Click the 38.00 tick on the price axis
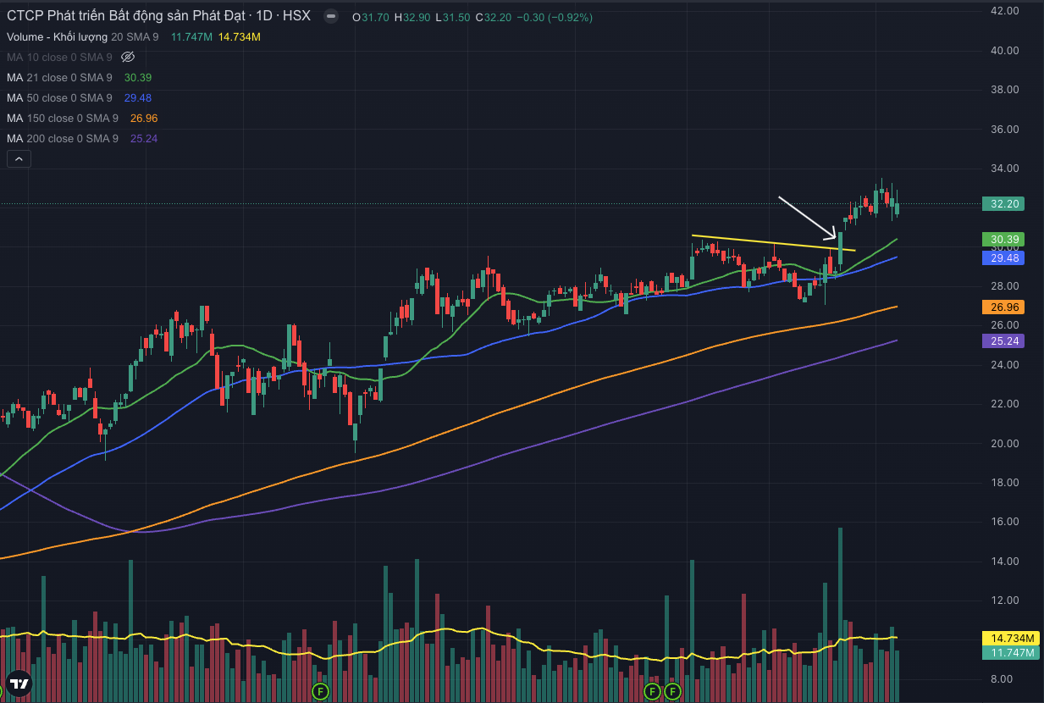This screenshot has width=1044, height=703. [x=1003, y=90]
